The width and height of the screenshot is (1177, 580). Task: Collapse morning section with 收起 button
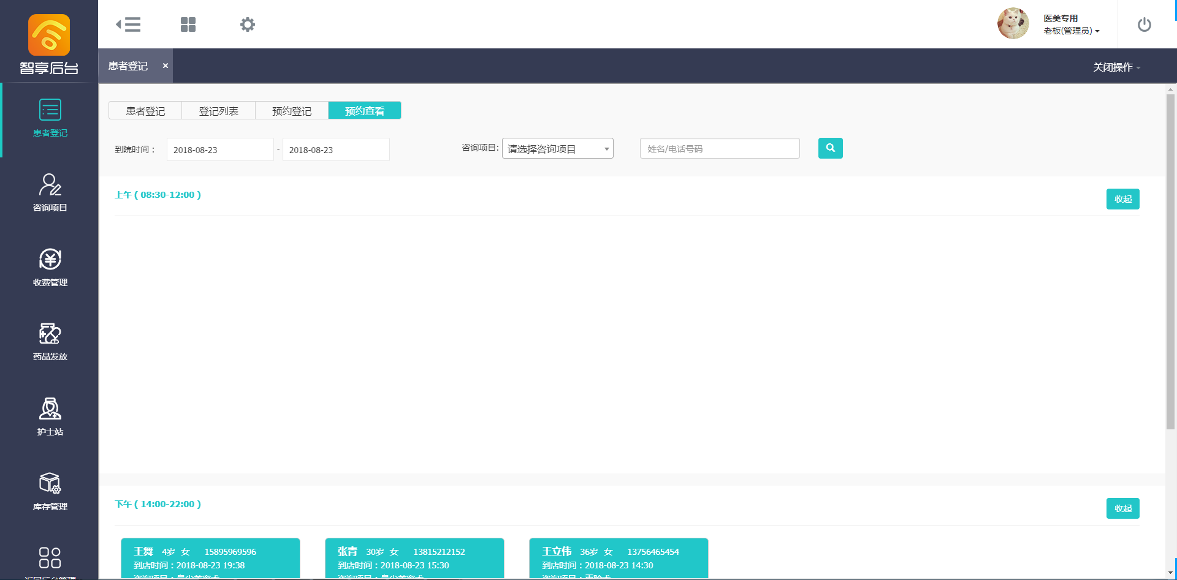[1123, 199]
